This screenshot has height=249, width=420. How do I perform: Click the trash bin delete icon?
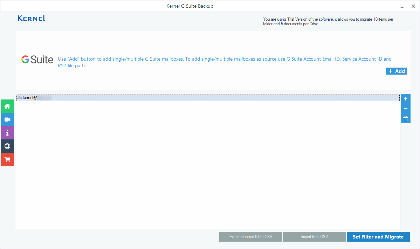[x=406, y=119]
